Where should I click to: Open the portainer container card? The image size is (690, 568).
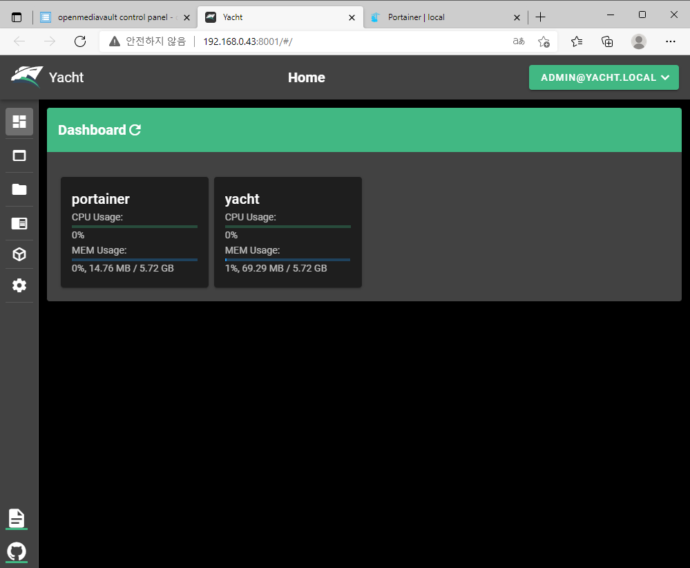tap(135, 232)
